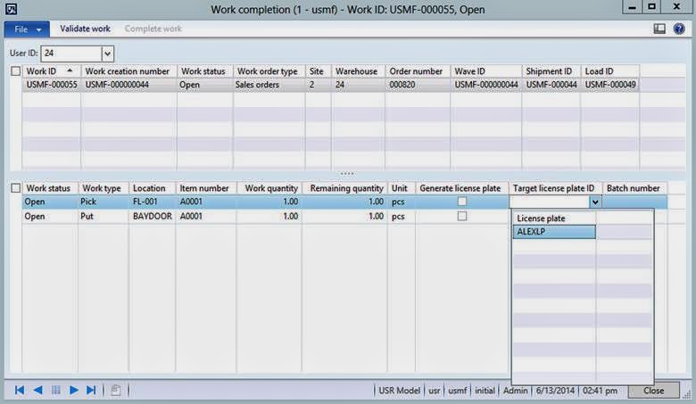This screenshot has width=696, height=404.
Task: Click the USMF-000044 shipment ID cell
Action: click(x=551, y=85)
